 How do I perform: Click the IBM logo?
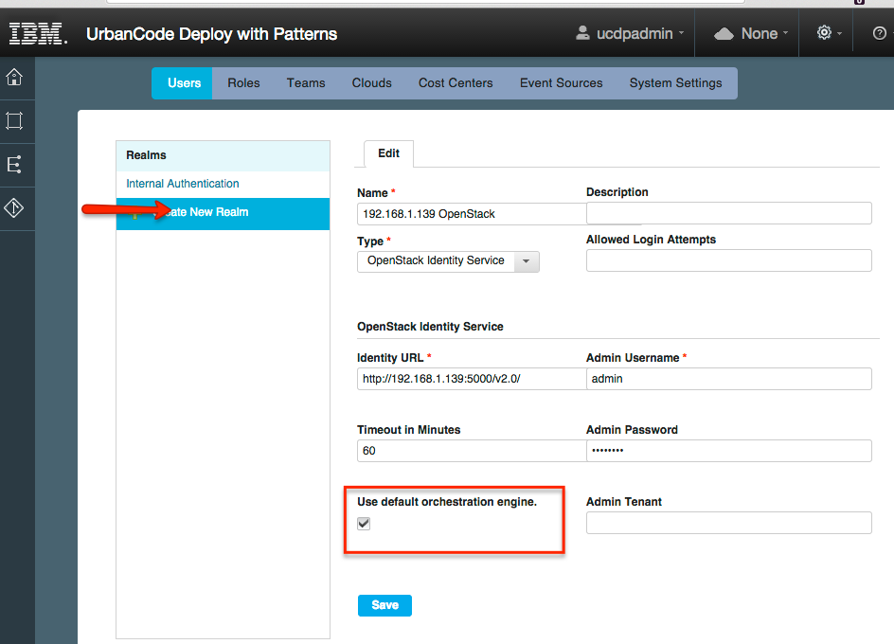coord(38,34)
